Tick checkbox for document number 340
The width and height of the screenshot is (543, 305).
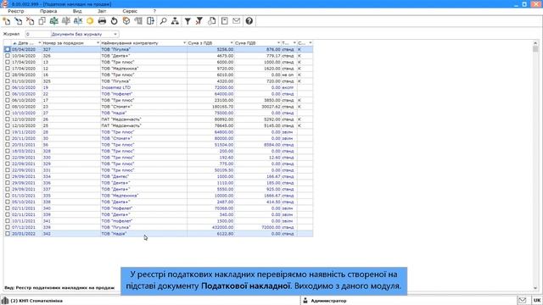click(x=8, y=208)
